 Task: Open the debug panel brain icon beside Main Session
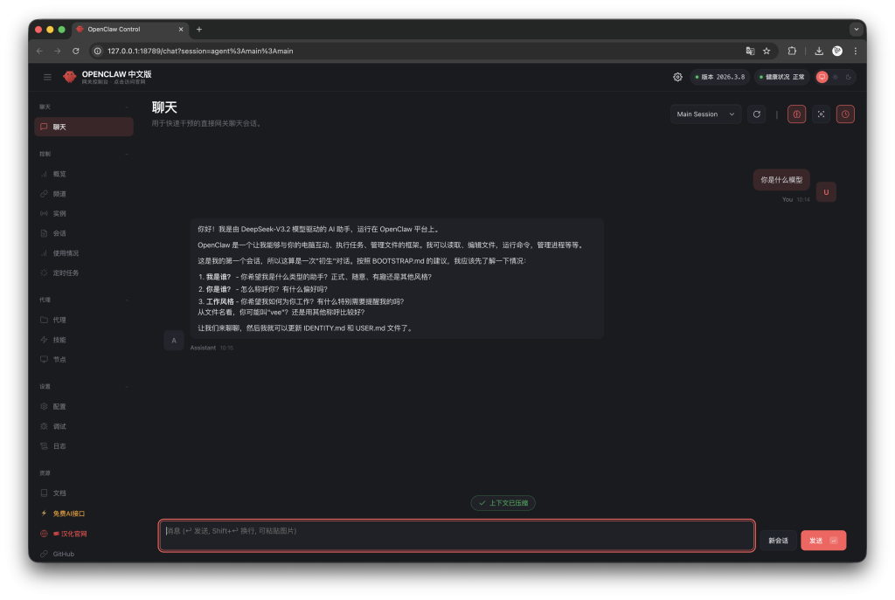(796, 114)
